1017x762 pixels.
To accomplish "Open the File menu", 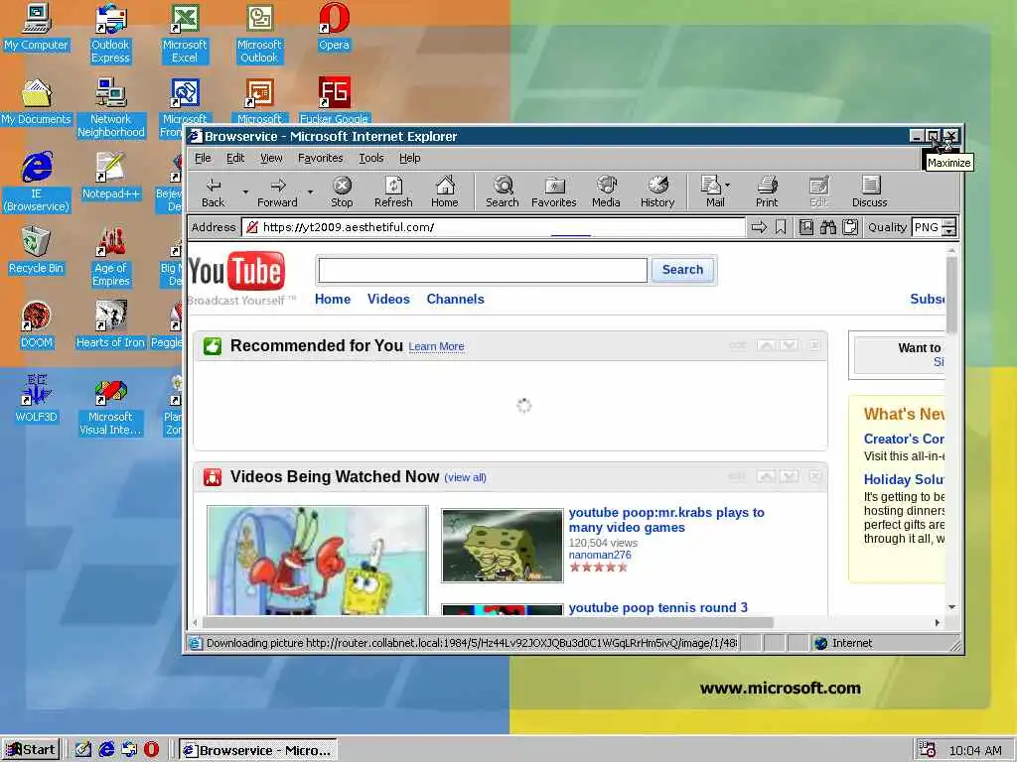I will tap(203, 158).
